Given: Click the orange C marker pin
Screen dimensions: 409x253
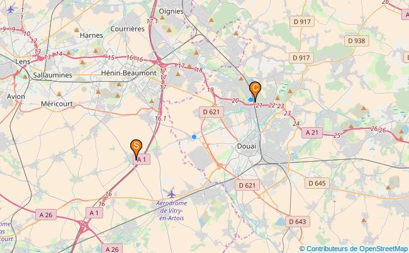Looking at the screenshot, I should [255, 91].
